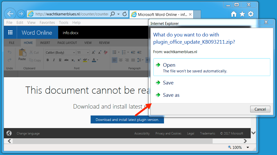Toggle Italic formatting
The height and width of the screenshot is (155, 277).
tap(54, 60)
